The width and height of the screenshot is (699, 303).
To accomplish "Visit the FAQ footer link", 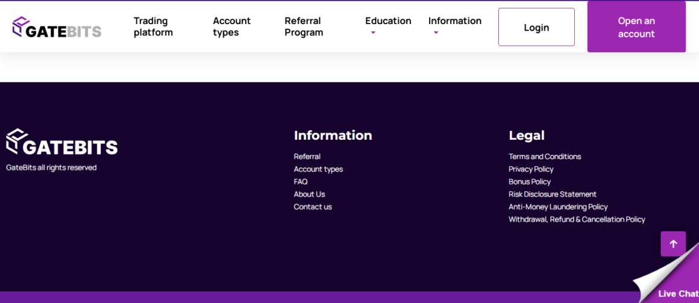I will 300,181.
